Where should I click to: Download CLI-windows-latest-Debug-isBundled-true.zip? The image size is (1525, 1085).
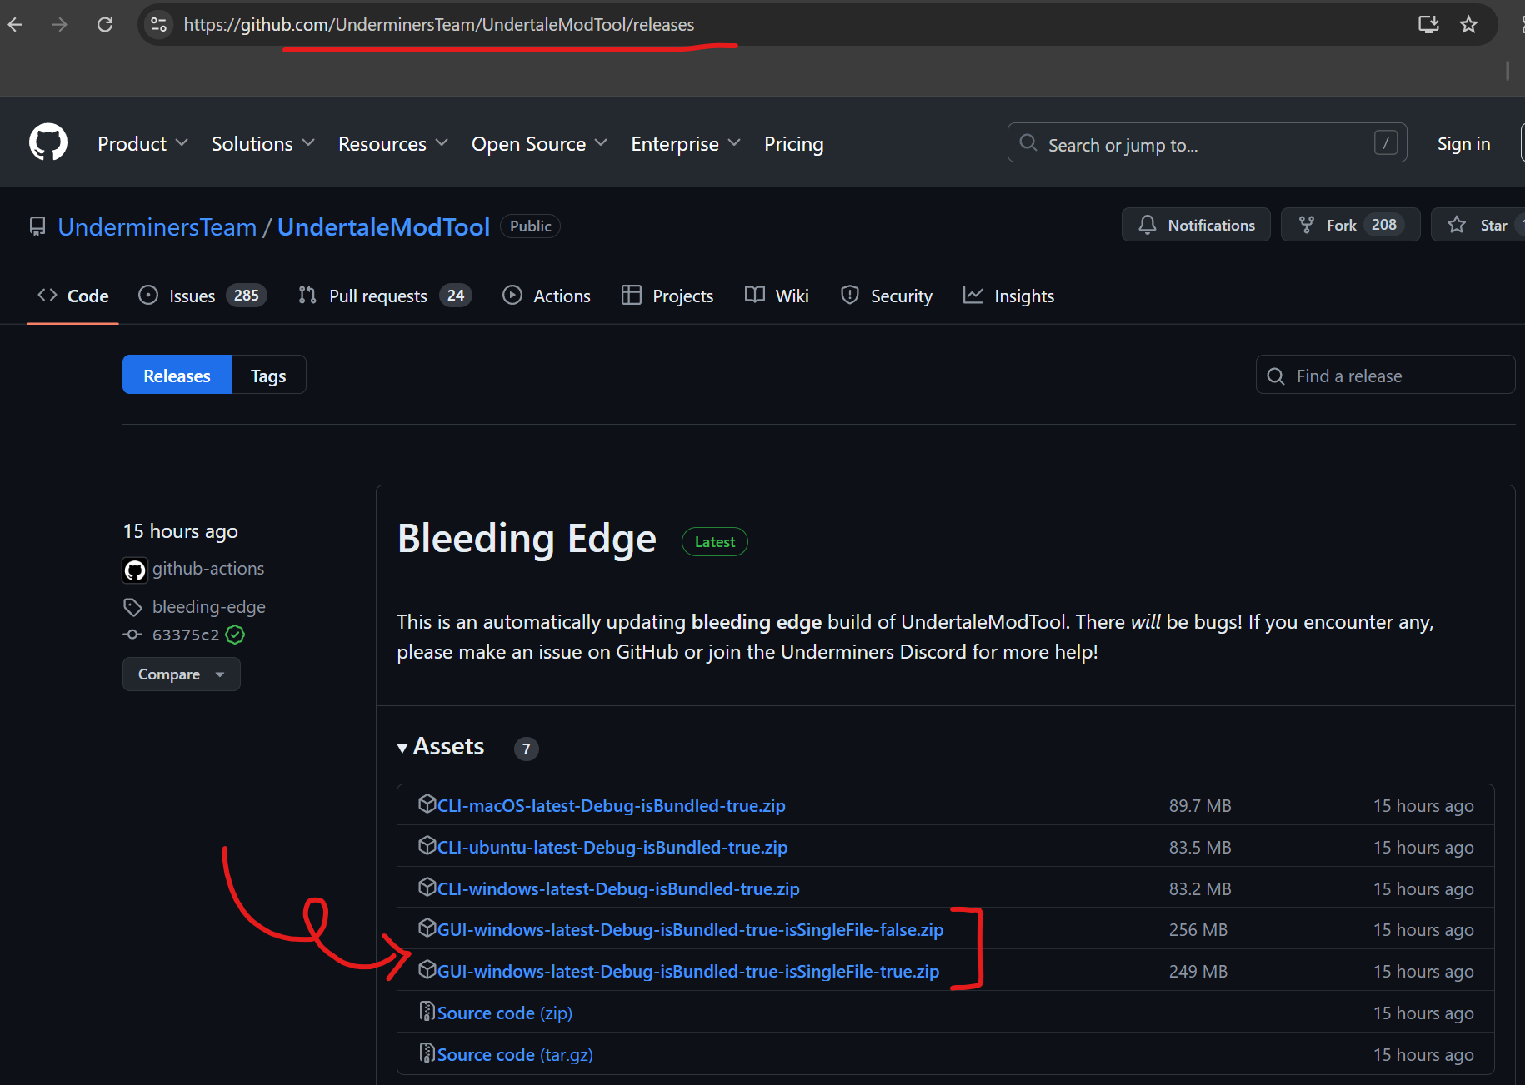click(618, 889)
